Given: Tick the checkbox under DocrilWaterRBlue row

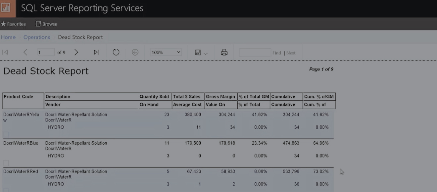Looking at the screenshot, I should (x=6, y=163).
